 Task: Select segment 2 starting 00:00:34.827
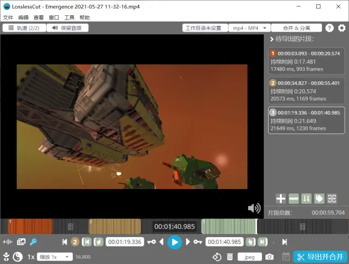pyautogui.click(x=306, y=91)
